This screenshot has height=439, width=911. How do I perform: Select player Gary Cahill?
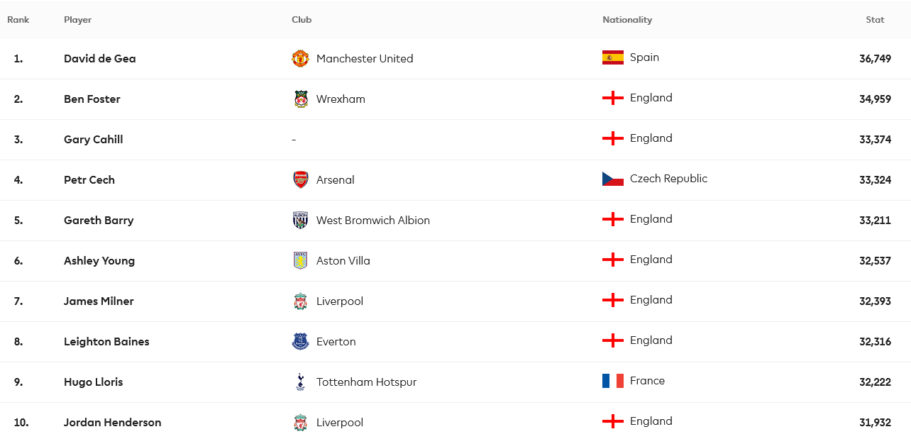pyautogui.click(x=94, y=139)
